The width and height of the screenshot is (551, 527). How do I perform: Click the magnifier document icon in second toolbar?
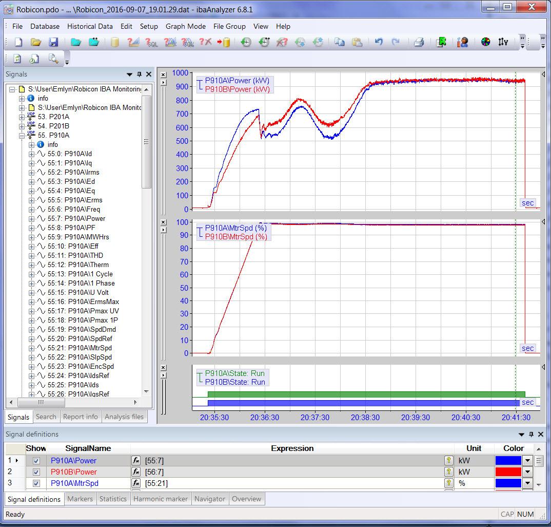53,59
